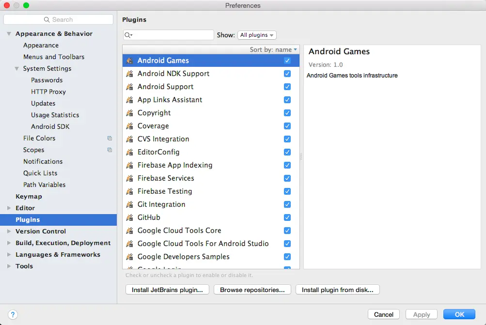Disable the GitHub plugin checkbox
Screen dimensions: 486x325
[287, 217]
